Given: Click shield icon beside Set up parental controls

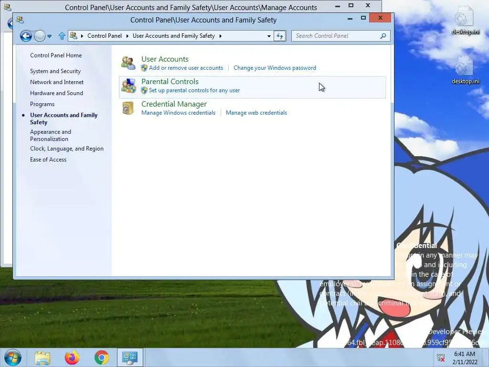Looking at the screenshot, I should click(x=144, y=90).
